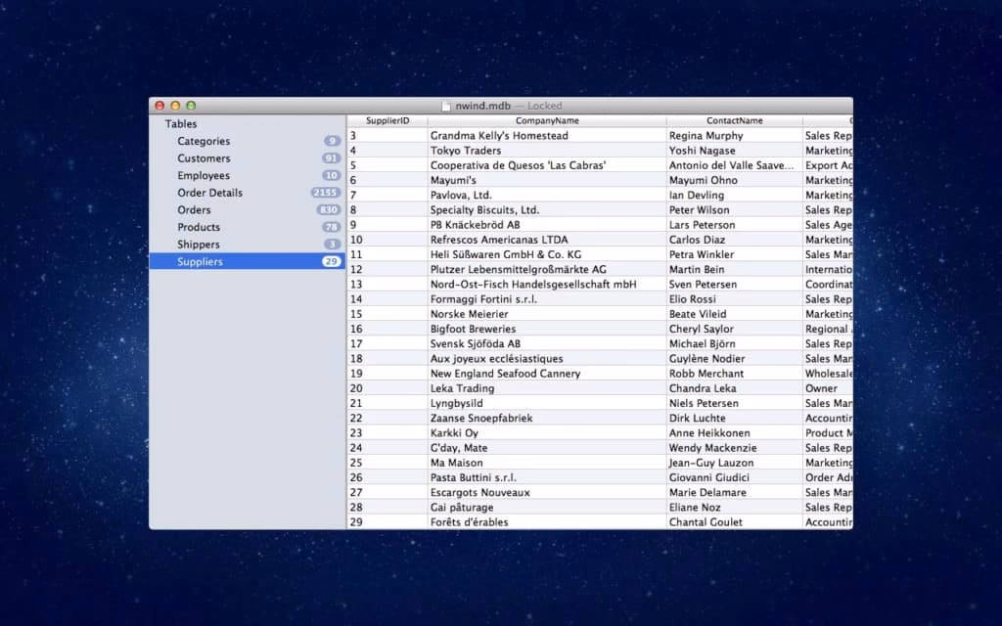The width and height of the screenshot is (1002, 626).
Task: Switch to the Orders table
Action: click(194, 210)
